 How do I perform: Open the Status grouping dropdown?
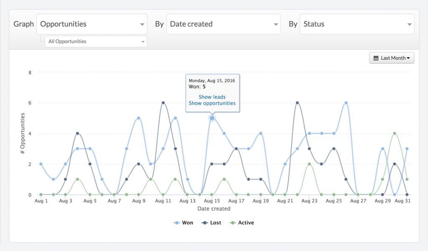357,24
